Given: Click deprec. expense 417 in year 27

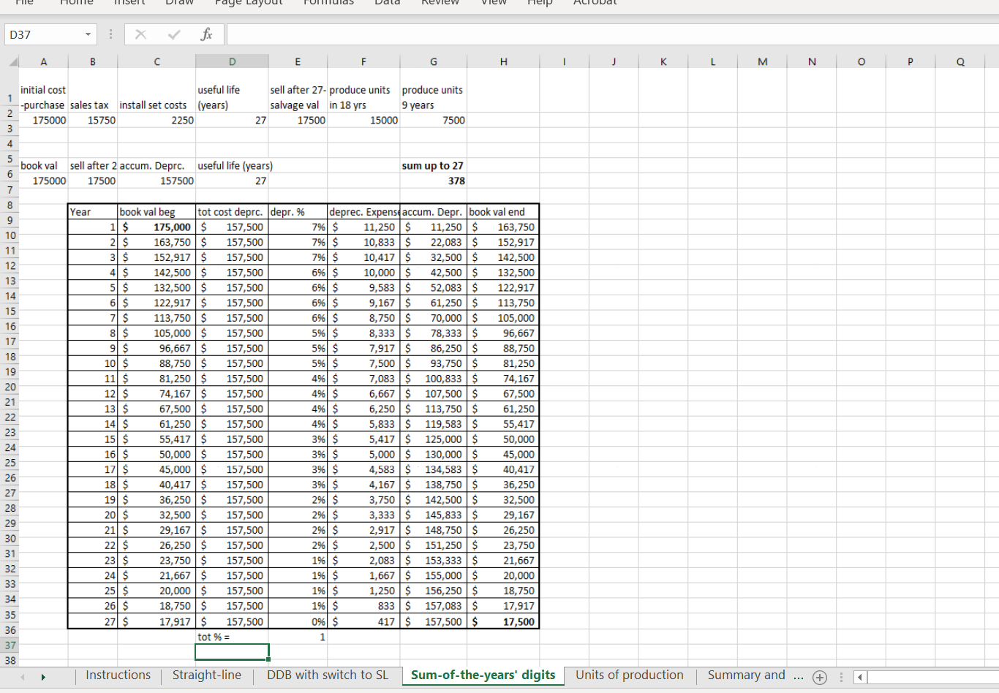Looking at the screenshot, I should (363, 621).
